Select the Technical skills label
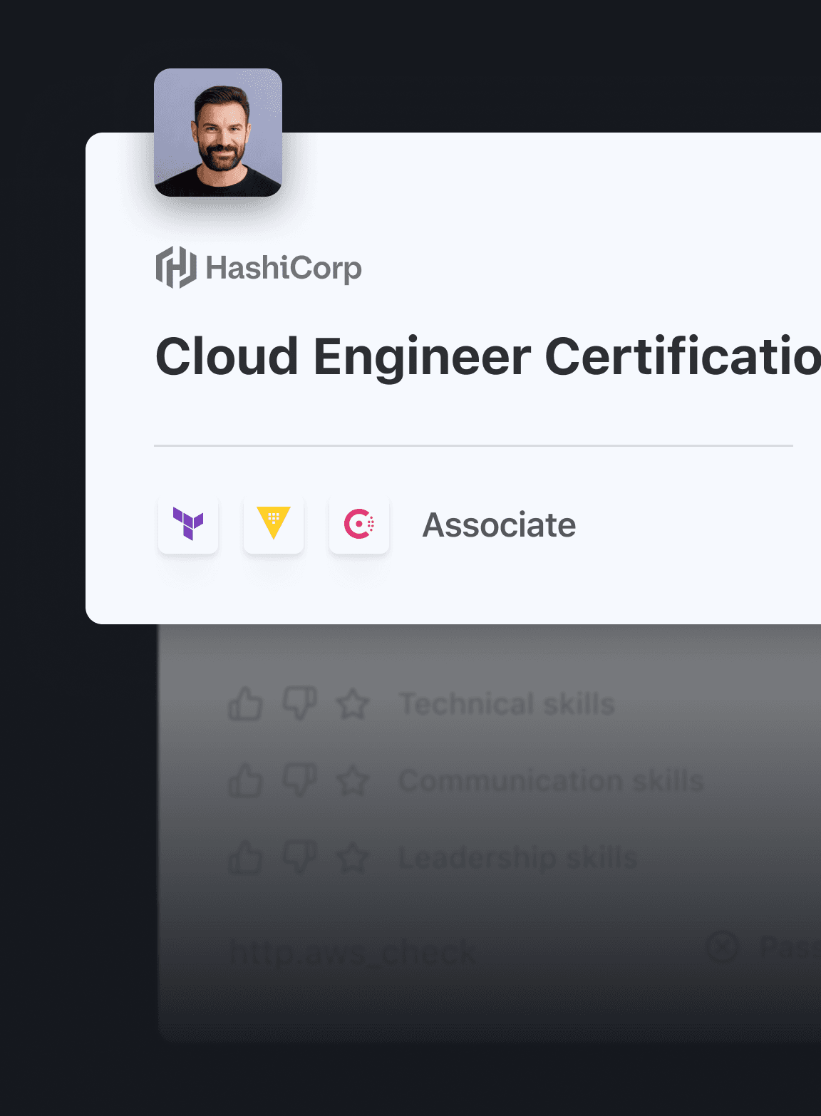Image resolution: width=821 pixels, height=1116 pixels. pos(507,704)
